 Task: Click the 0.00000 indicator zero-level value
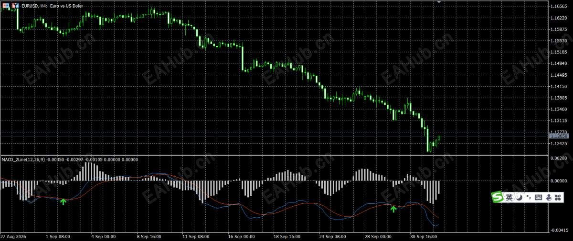click(559, 181)
